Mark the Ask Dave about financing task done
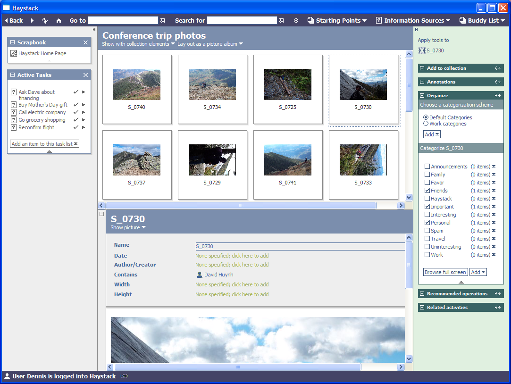511x384 pixels. point(76,92)
